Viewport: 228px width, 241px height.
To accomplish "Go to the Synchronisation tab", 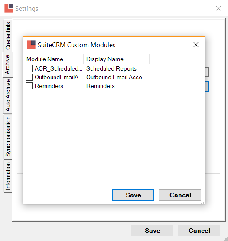I will point(8,137).
